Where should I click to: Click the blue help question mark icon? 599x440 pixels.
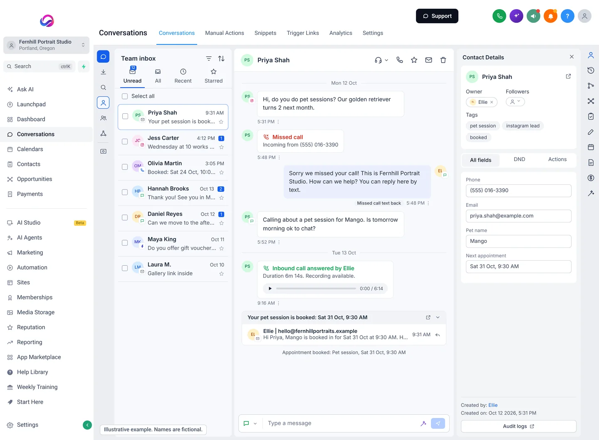coord(567,16)
